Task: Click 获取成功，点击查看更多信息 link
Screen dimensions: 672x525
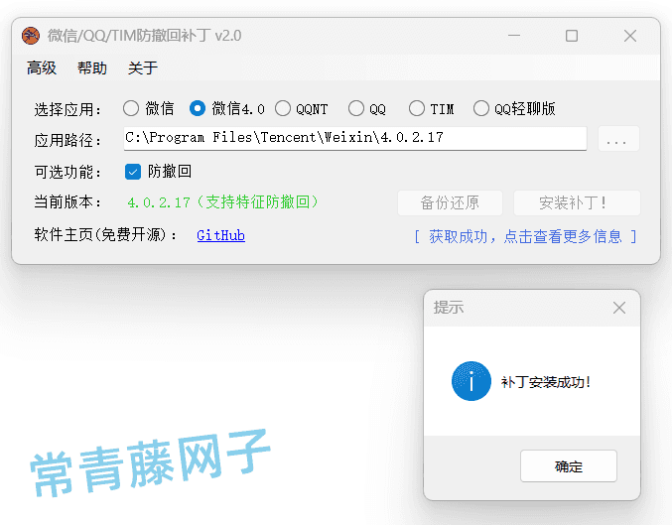Action: pos(525,236)
